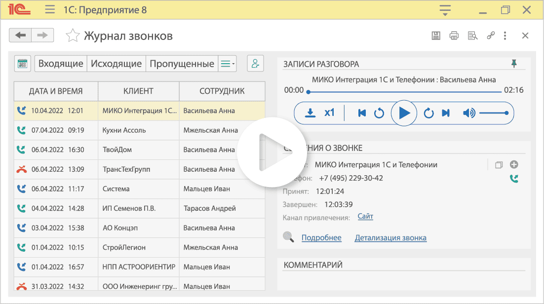This screenshot has height=304, width=544.
Task: Change playback speed from x1
Action: pos(329,113)
